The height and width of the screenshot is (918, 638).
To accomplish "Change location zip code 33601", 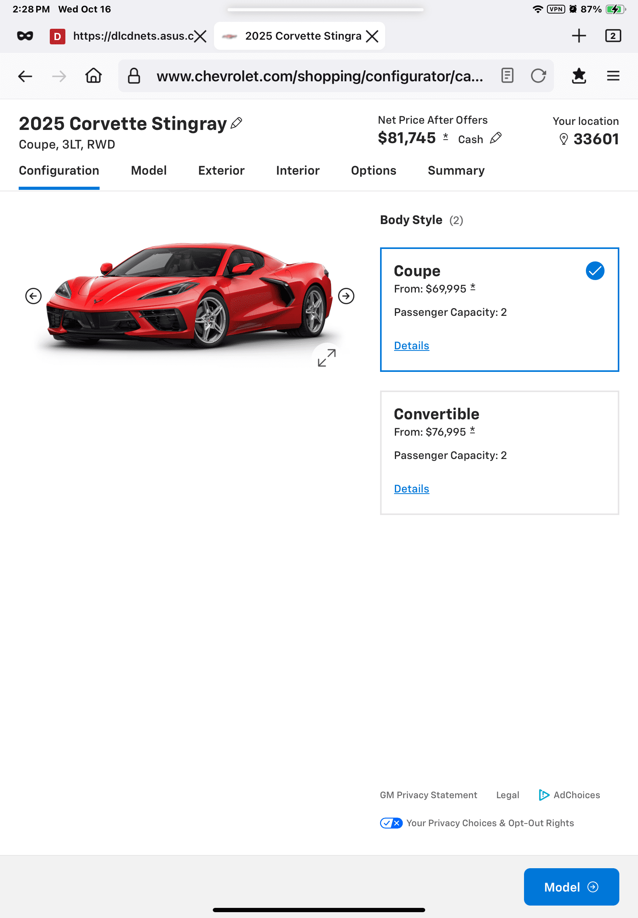I will 589,139.
